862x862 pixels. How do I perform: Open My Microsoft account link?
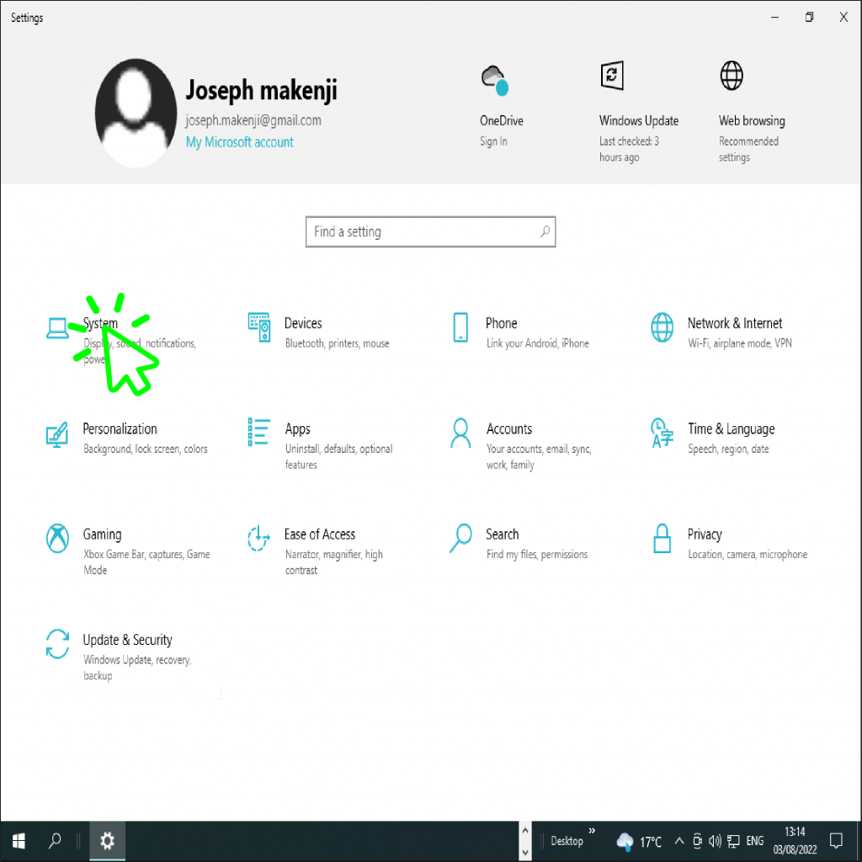239,142
